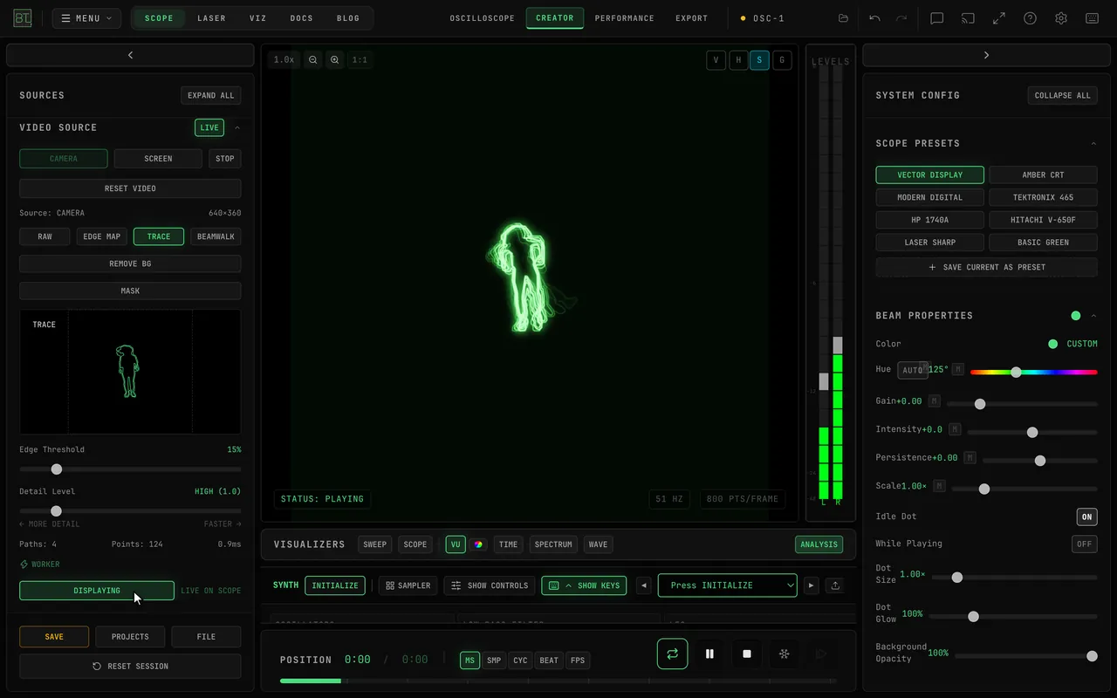The width and height of the screenshot is (1117, 698).
Task: Enter fullscreen with the expand arrows icon
Action: coord(999,18)
